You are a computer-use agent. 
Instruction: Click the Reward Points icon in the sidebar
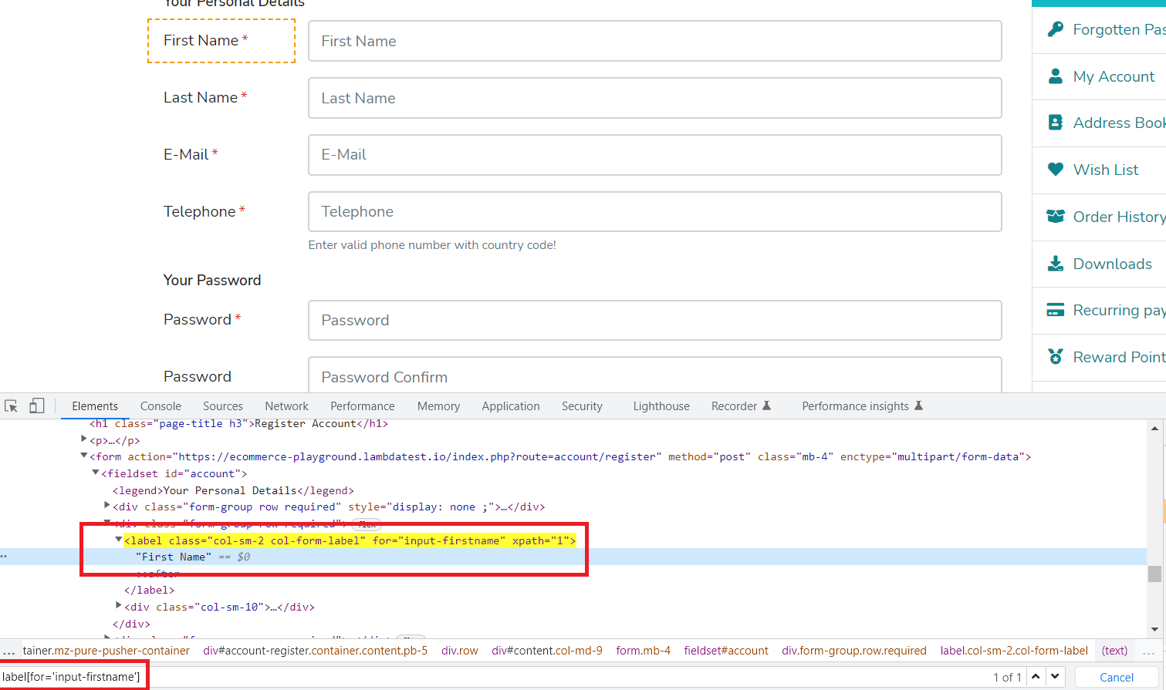click(1056, 357)
